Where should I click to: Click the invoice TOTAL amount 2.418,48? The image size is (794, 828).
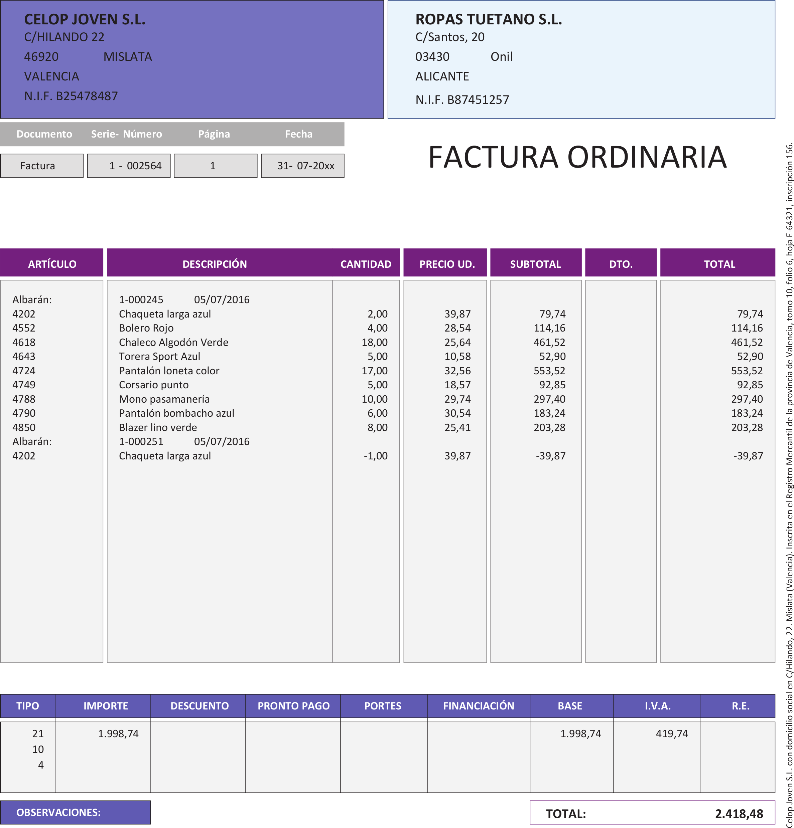click(x=739, y=813)
